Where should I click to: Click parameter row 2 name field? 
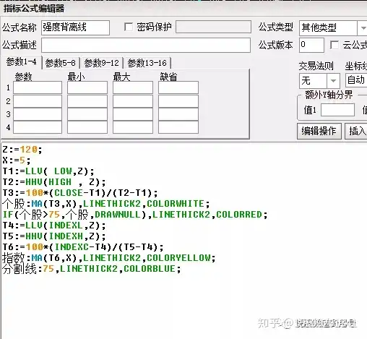(38, 101)
